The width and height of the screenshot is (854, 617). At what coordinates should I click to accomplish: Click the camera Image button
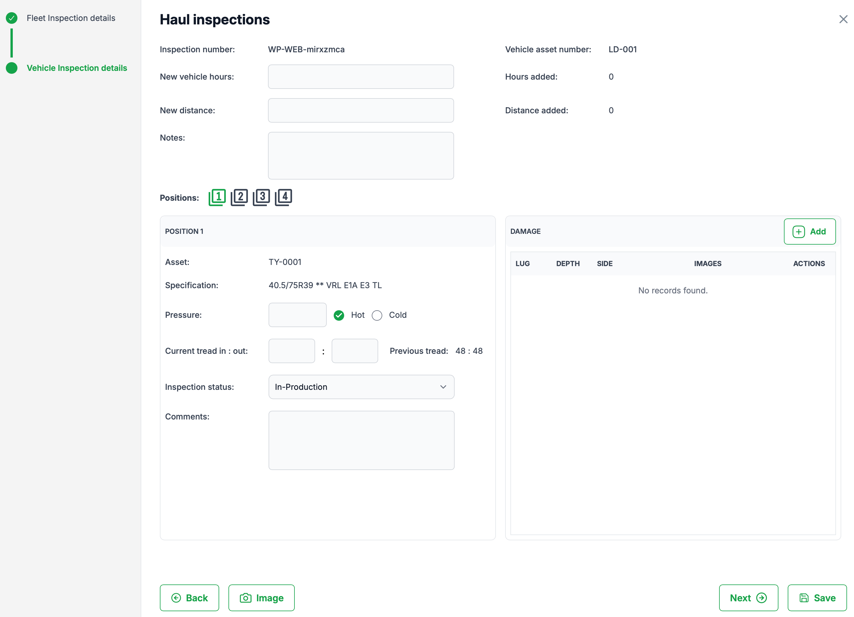pyautogui.click(x=261, y=598)
